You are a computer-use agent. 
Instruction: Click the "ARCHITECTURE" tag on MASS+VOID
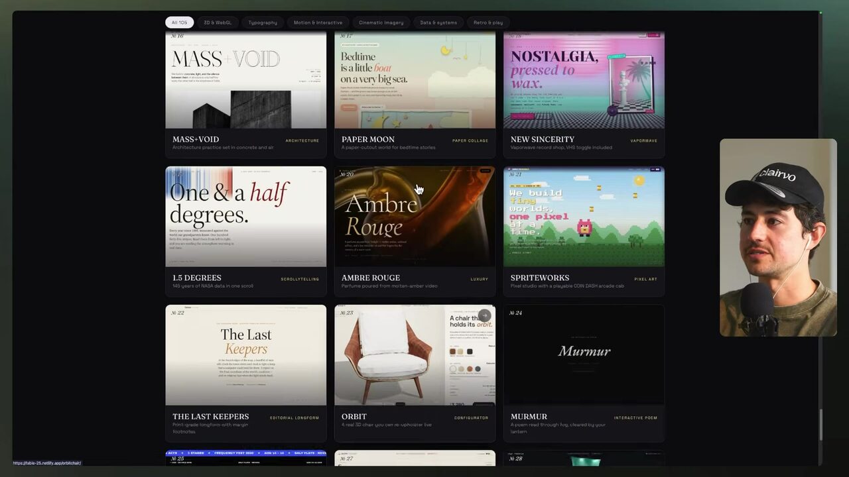click(x=302, y=140)
